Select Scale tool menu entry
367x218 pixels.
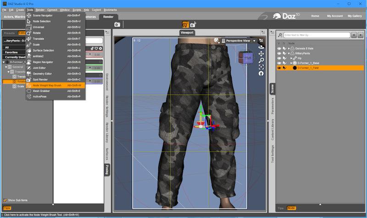[x=56, y=44]
